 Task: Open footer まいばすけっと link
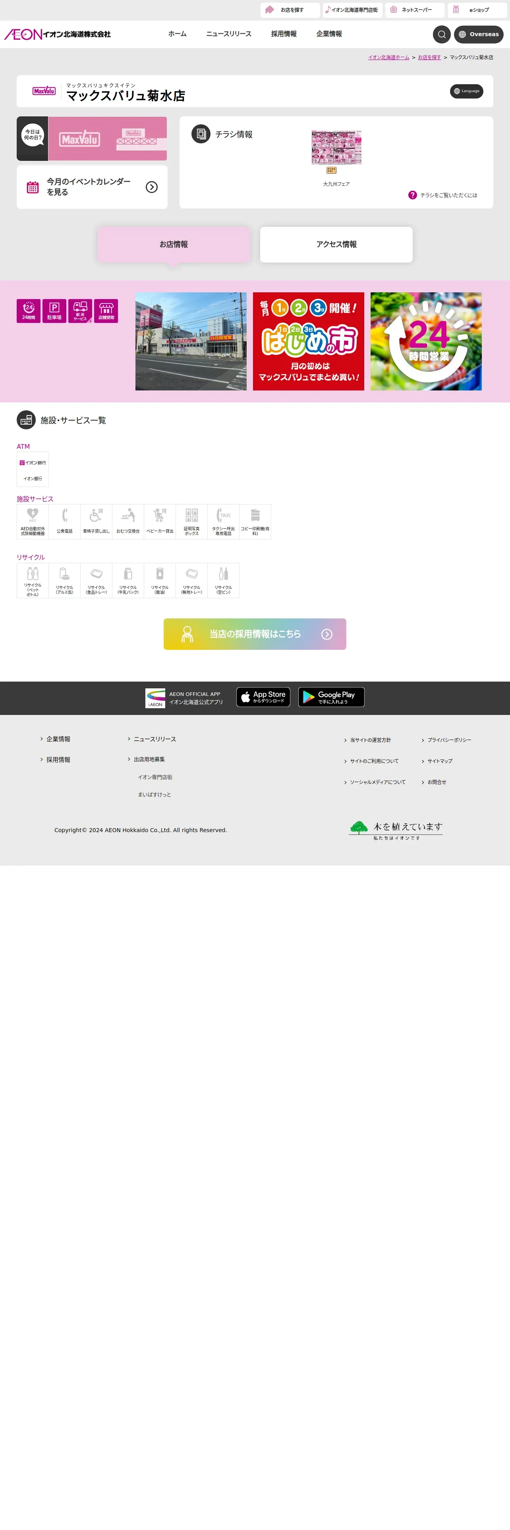point(155,794)
